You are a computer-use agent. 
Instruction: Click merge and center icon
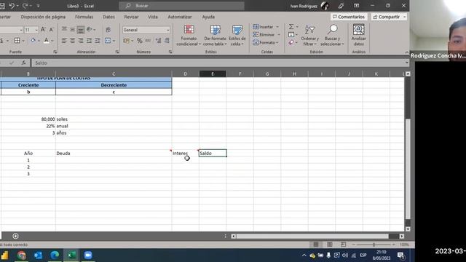(x=108, y=41)
